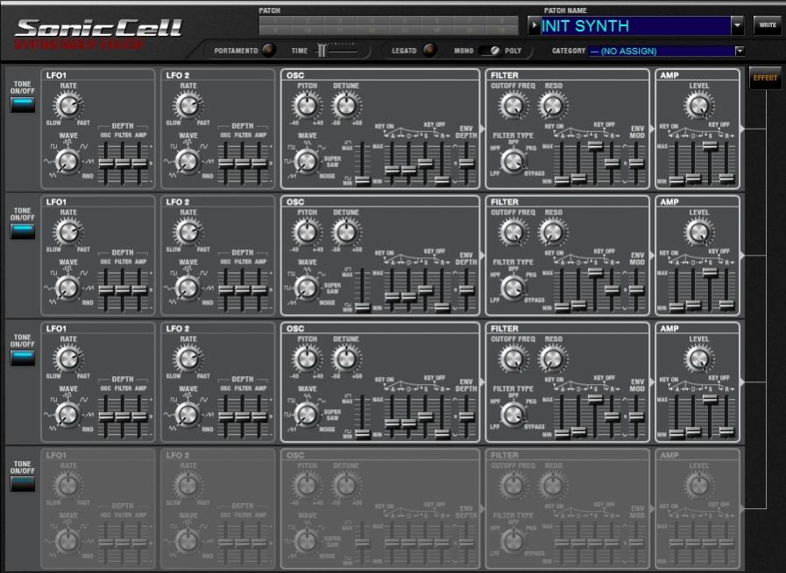Toggle tone 2 on/off button
Screen dimensions: 786x573
tap(23, 231)
